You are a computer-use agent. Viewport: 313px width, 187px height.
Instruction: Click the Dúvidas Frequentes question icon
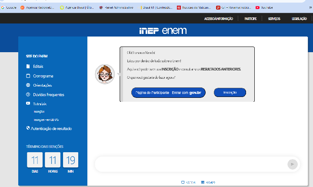tap(28, 94)
